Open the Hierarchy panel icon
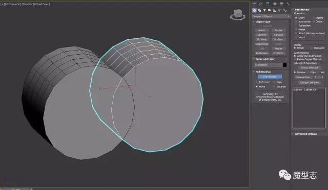 click(268, 4)
